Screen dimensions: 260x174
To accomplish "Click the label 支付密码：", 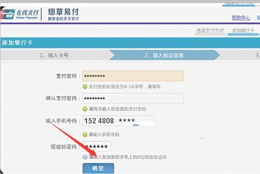I will [x=68, y=76].
